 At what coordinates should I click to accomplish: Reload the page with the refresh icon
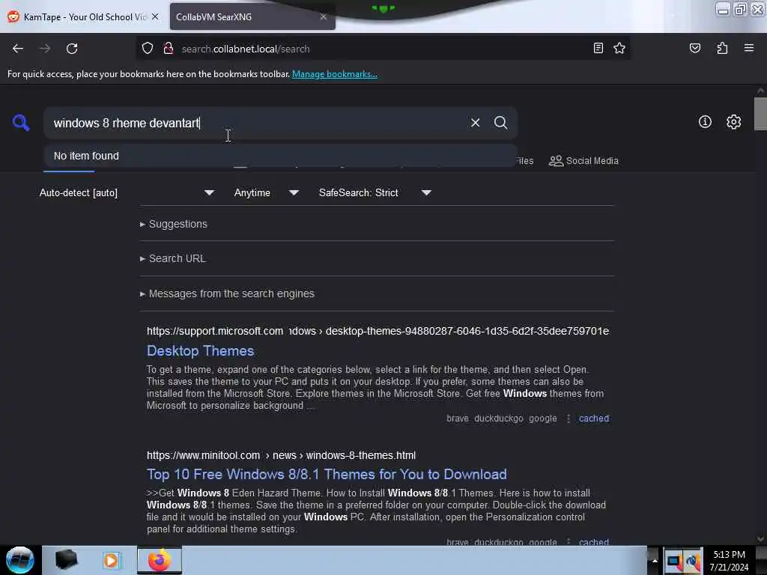(72, 49)
